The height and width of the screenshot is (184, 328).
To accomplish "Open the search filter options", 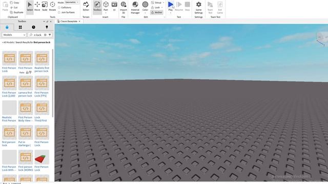I will point(50,35).
